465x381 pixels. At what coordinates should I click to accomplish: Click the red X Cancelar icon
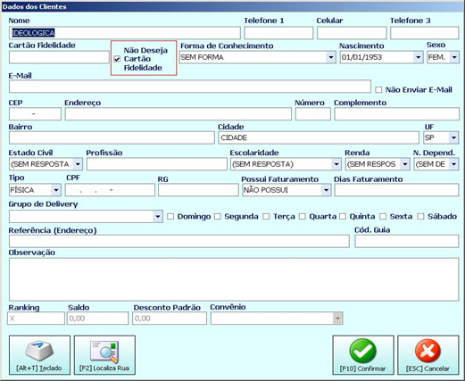(x=428, y=351)
